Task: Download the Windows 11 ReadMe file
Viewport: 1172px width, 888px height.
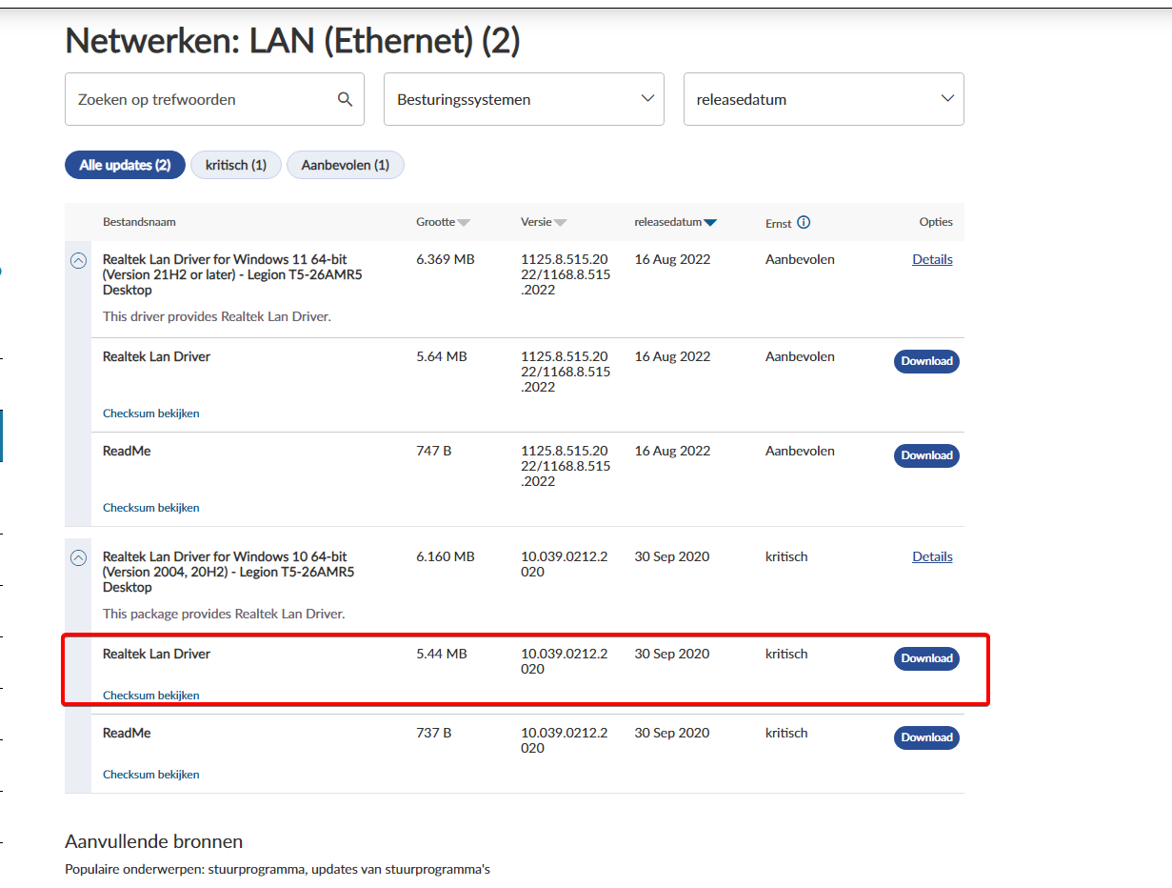Action: click(x=925, y=455)
